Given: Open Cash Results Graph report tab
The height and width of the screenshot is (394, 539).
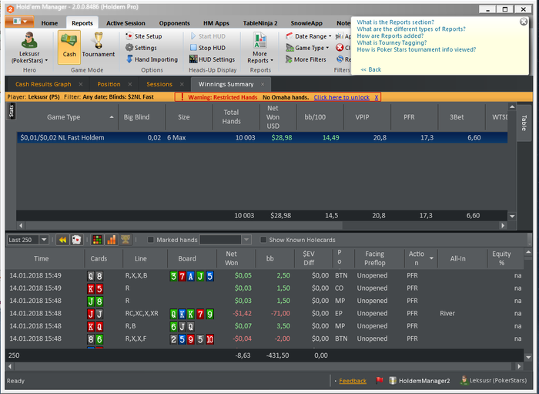Looking at the screenshot, I should 43,84.
